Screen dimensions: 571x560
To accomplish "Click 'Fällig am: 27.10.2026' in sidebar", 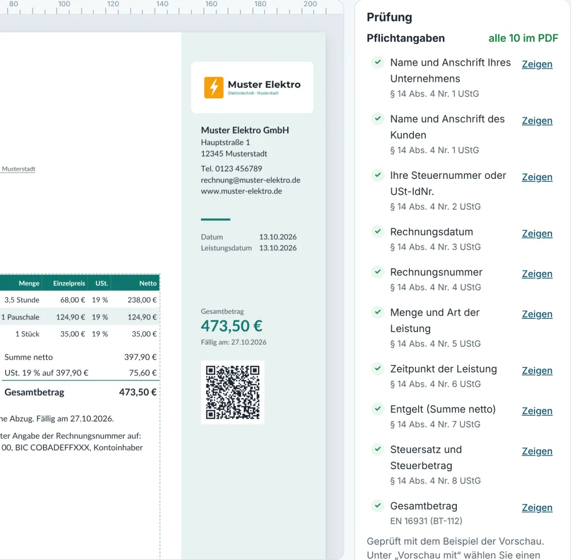I will coord(234,342).
